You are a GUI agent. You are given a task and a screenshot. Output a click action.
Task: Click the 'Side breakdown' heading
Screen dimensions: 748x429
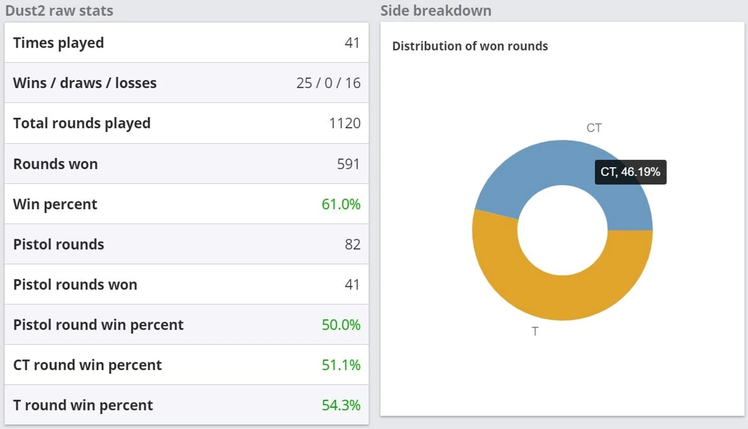pyautogui.click(x=435, y=10)
